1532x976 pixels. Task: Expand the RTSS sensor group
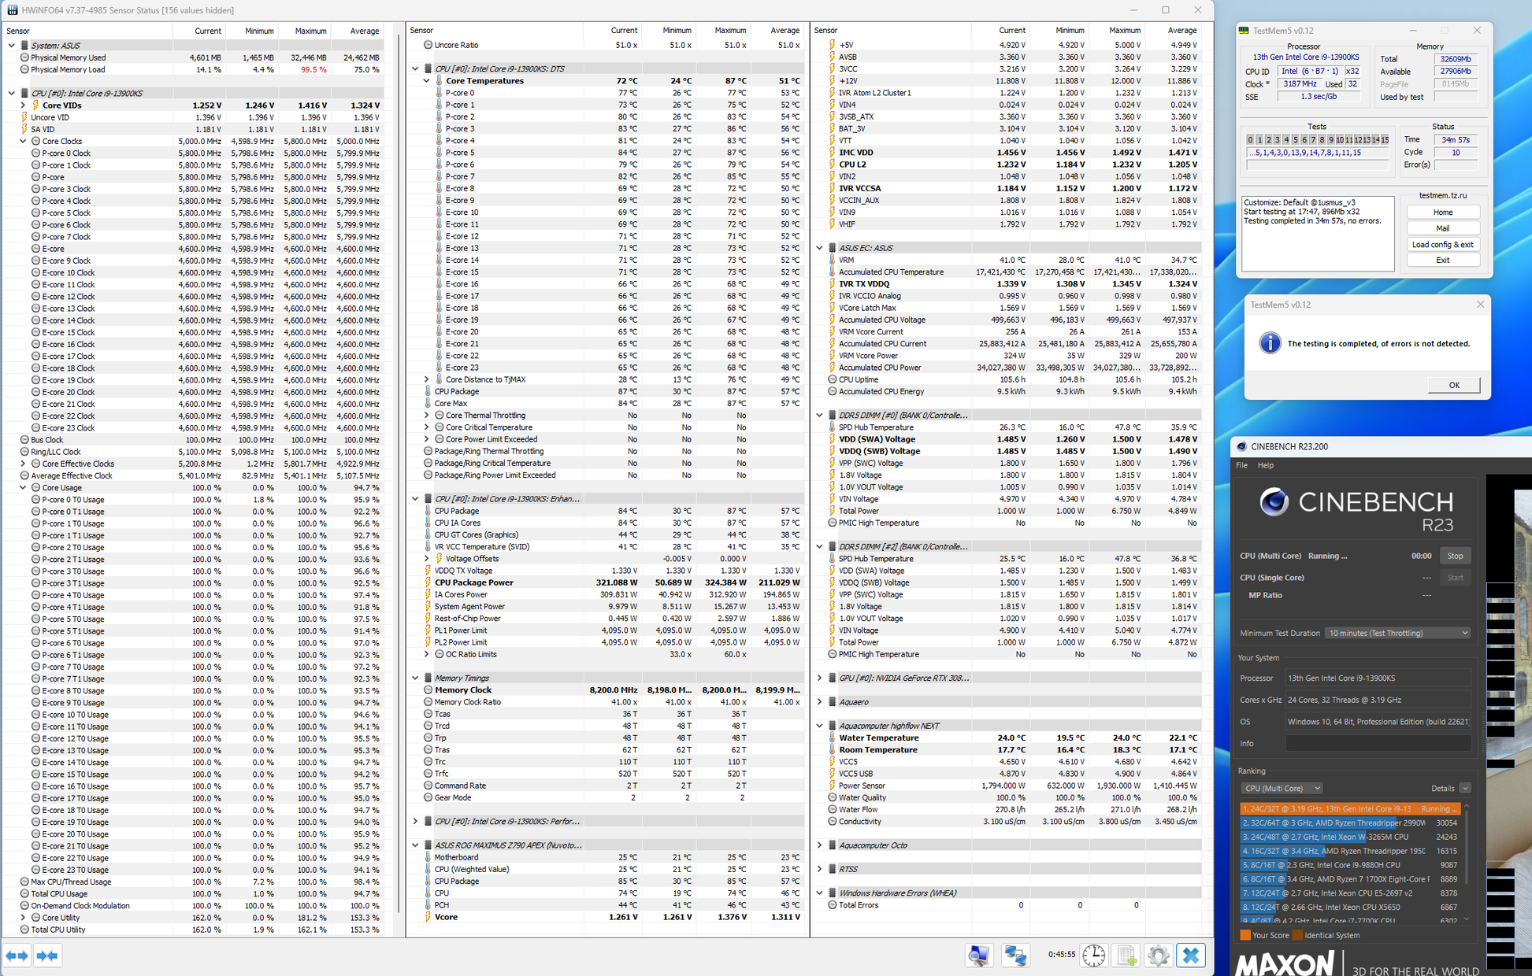[820, 869]
